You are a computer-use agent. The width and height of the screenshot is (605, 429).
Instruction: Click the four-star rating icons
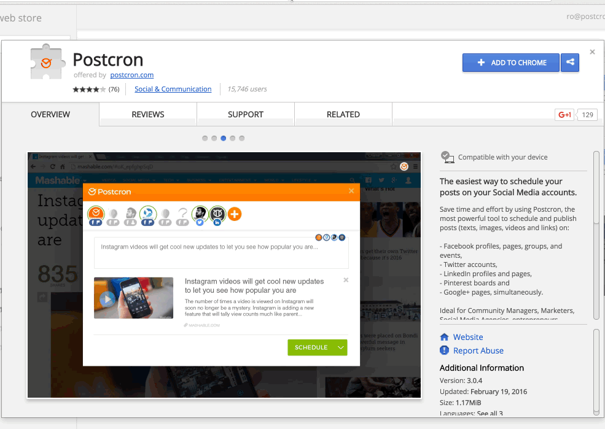[x=89, y=90]
